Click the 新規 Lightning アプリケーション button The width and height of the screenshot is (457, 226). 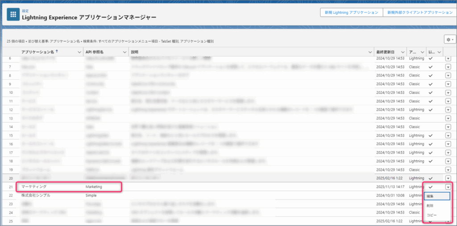pos(351,12)
